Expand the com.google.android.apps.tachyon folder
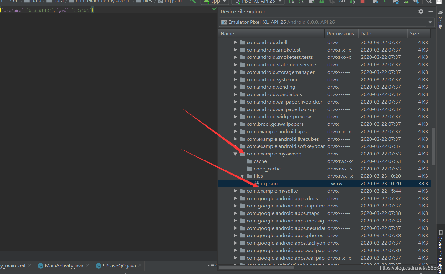 tap(235, 243)
